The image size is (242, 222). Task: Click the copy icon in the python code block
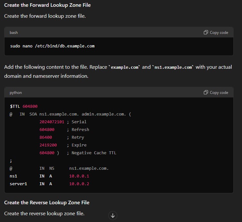coord(206,92)
